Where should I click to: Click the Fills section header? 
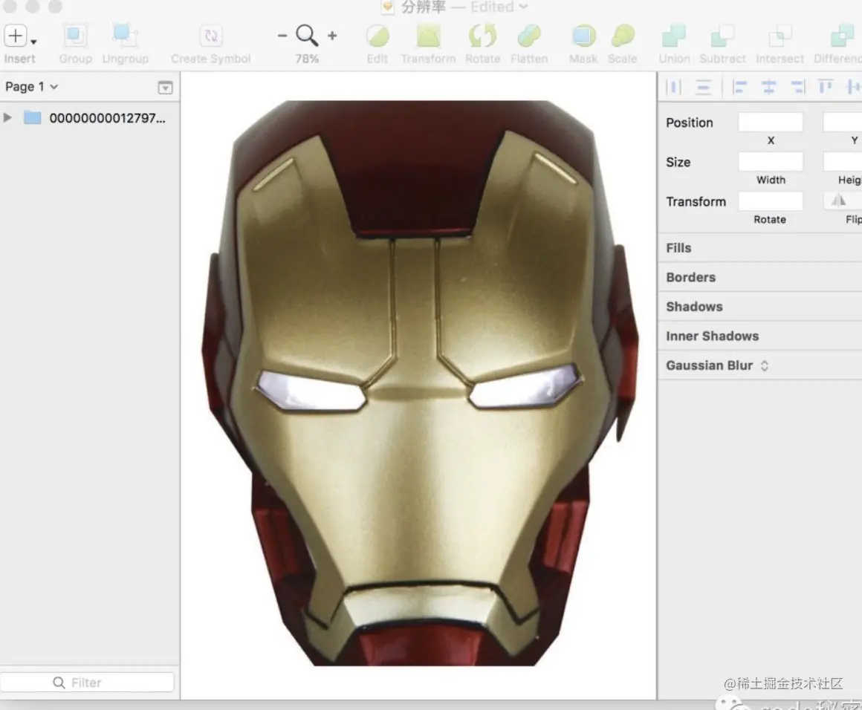click(x=678, y=248)
